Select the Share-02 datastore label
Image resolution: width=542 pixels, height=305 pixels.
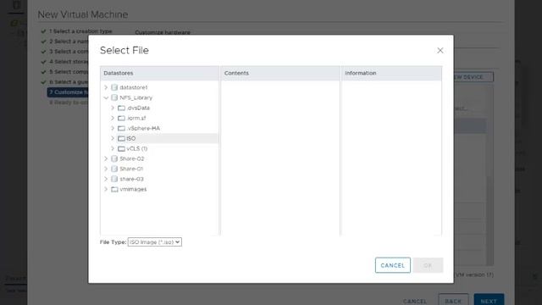pyautogui.click(x=132, y=158)
